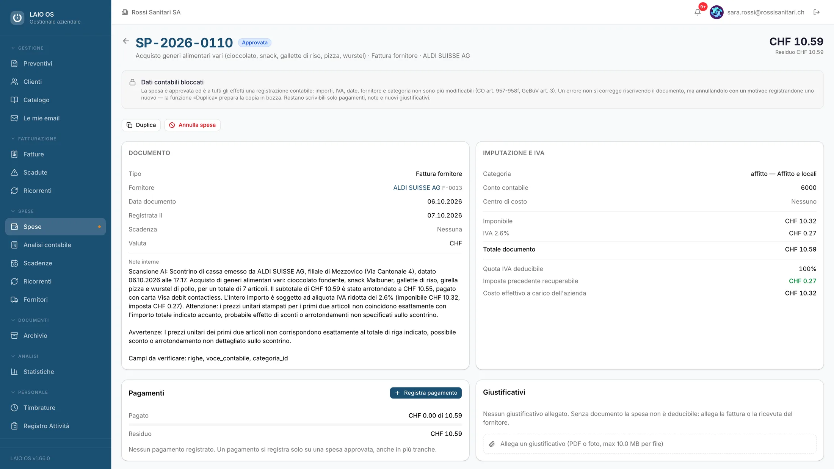Open Ricorrenti under Fatturazione section
Screen dimensions: 834x469
coord(55,191)
